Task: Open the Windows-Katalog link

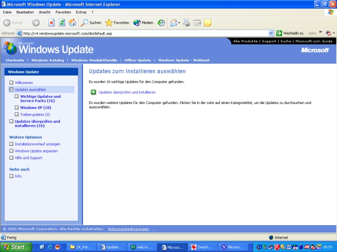Action: [48, 60]
